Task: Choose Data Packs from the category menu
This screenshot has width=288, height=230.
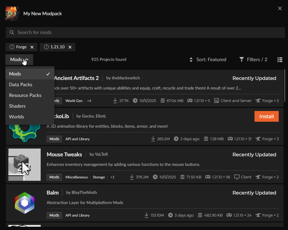Action: coord(30,84)
